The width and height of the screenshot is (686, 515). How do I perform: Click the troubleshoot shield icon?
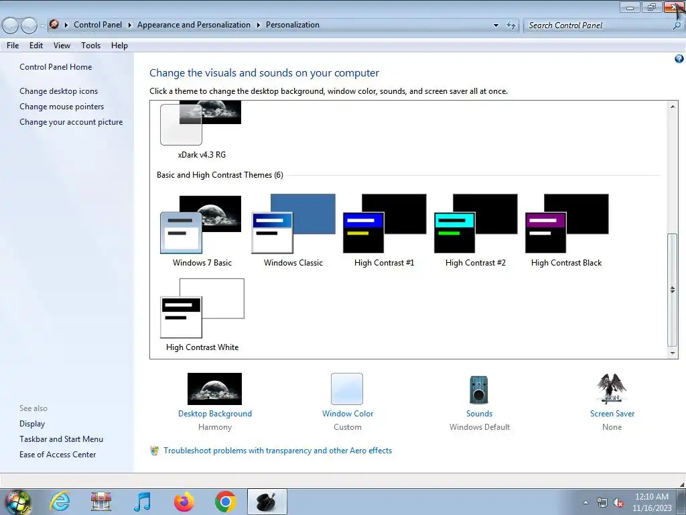[x=155, y=451]
